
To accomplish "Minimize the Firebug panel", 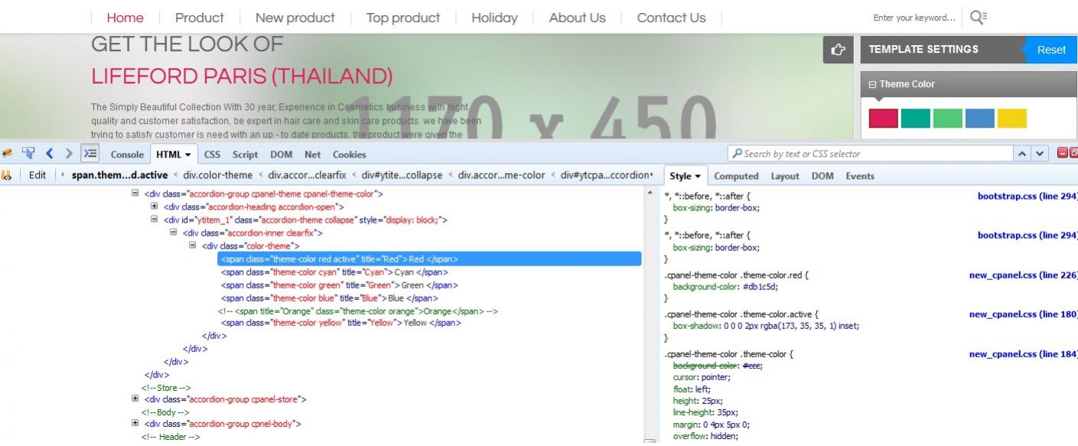I will pyautogui.click(x=1062, y=153).
